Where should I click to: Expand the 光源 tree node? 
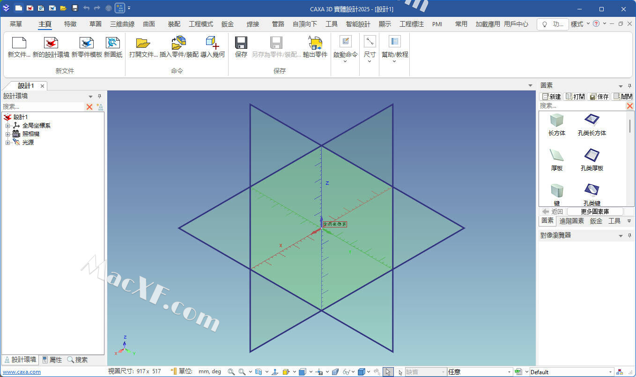7,143
